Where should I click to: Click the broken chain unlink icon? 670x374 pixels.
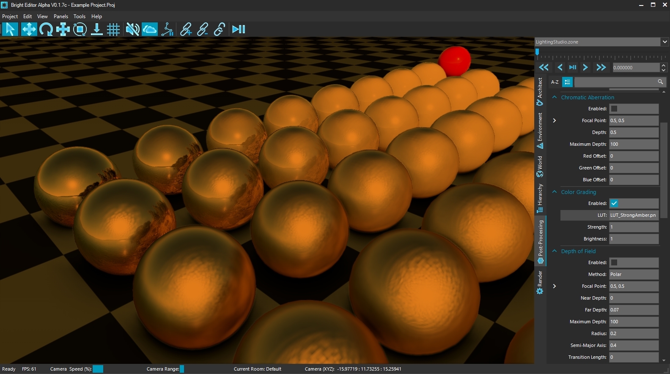point(220,29)
